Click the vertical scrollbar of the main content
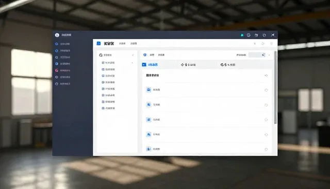The height and width of the screenshot is (189, 330). point(275,87)
